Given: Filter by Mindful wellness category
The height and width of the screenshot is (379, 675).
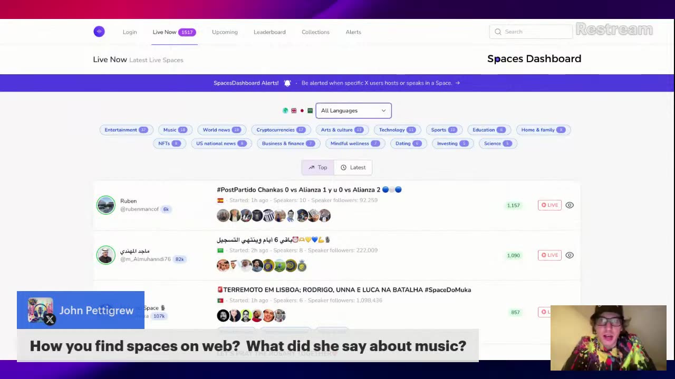Looking at the screenshot, I should coord(355,144).
